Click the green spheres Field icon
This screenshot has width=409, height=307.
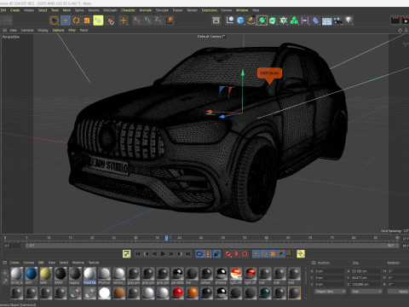[x=294, y=20]
